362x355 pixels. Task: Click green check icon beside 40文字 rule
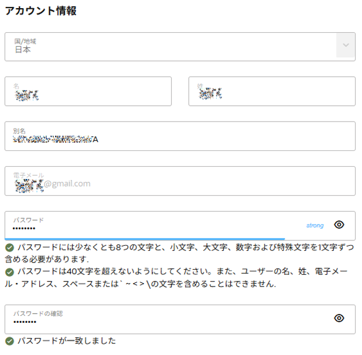[x=9, y=273]
